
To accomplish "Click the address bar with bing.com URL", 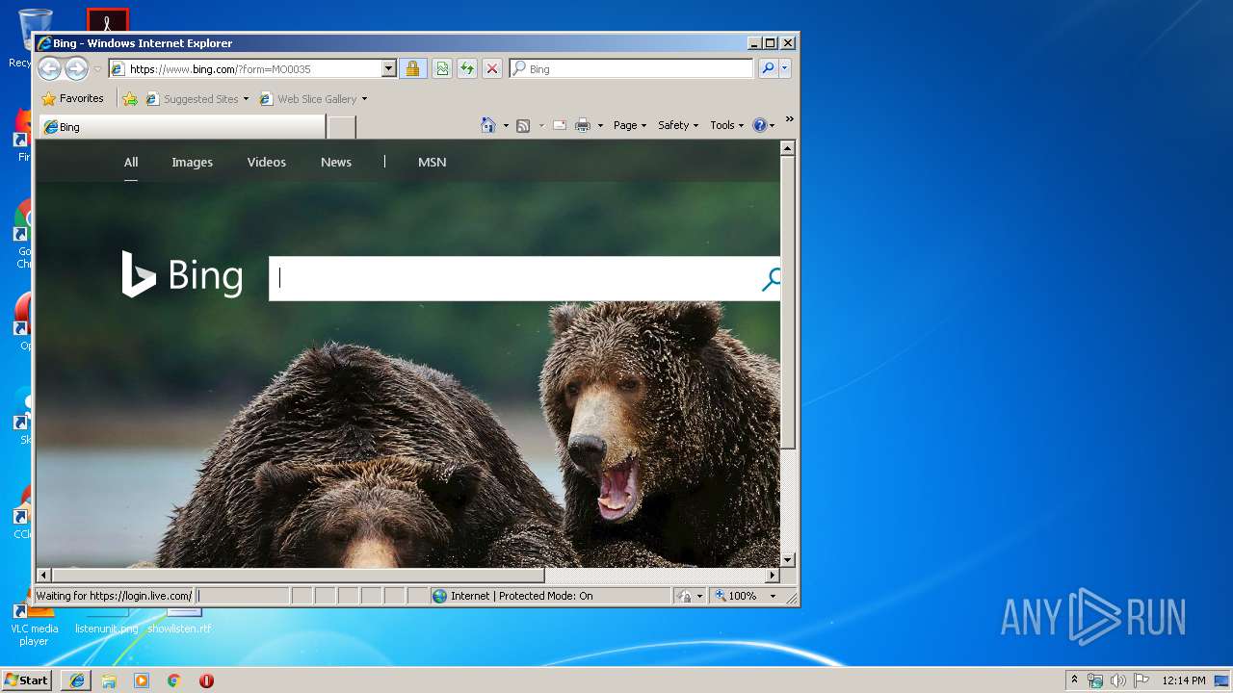I will 245,69.
